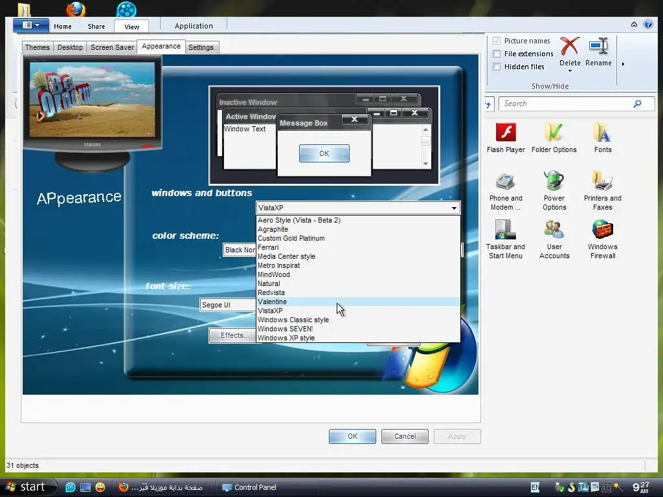This screenshot has width=663, height=497.
Task: Enable the File extensions checkbox
Action: click(x=497, y=54)
